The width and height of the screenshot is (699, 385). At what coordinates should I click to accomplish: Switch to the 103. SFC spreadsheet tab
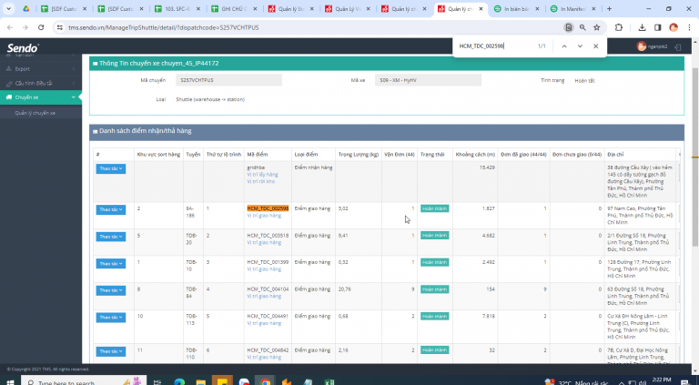(x=177, y=8)
